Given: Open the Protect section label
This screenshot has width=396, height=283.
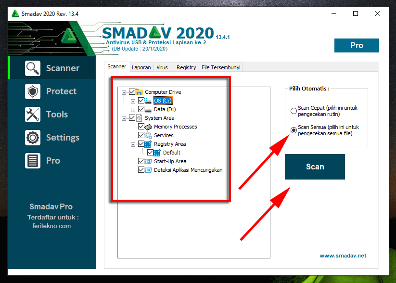Looking at the screenshot, I should click(62, 91).
